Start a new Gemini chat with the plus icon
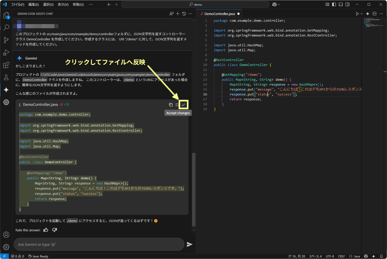387x259 pixels. coord(178,13)
